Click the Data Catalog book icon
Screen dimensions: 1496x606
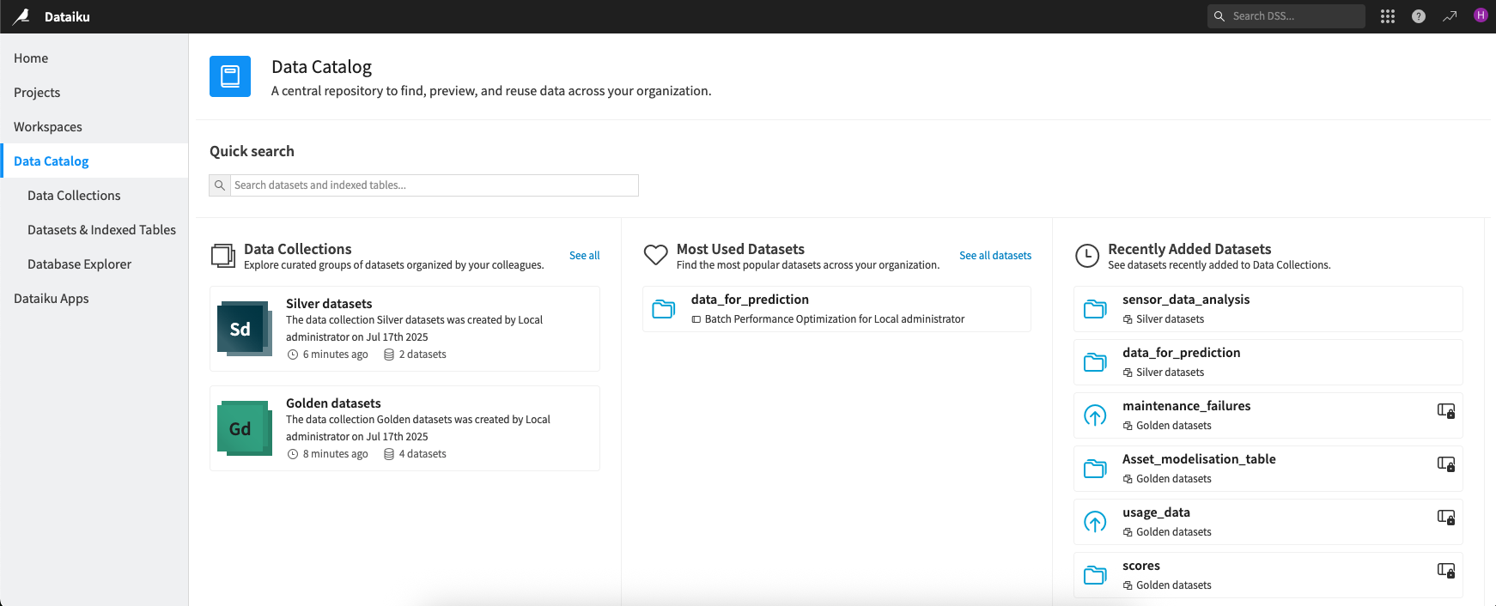230,76
